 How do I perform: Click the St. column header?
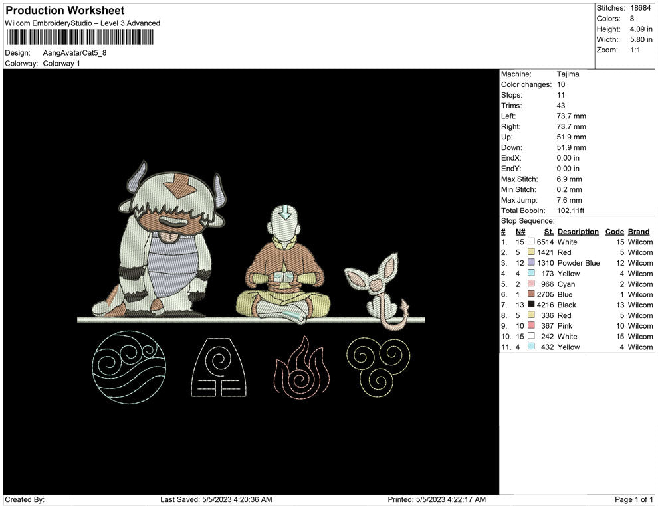point(549,232)
